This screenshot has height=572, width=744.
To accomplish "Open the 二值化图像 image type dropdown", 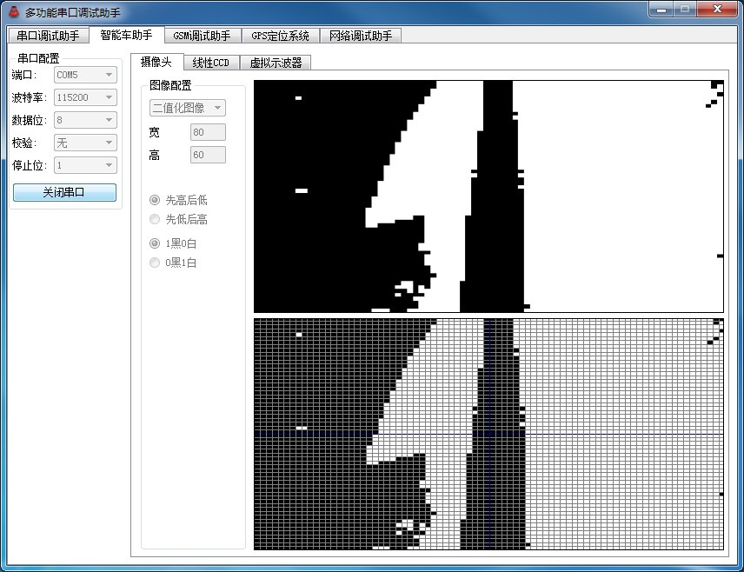I will click(x=188, y=108).
